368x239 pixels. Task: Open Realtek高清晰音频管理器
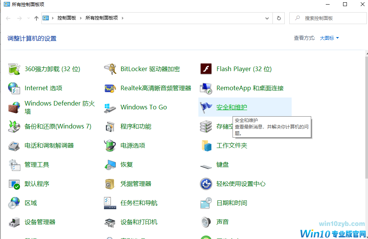point(155,88)
